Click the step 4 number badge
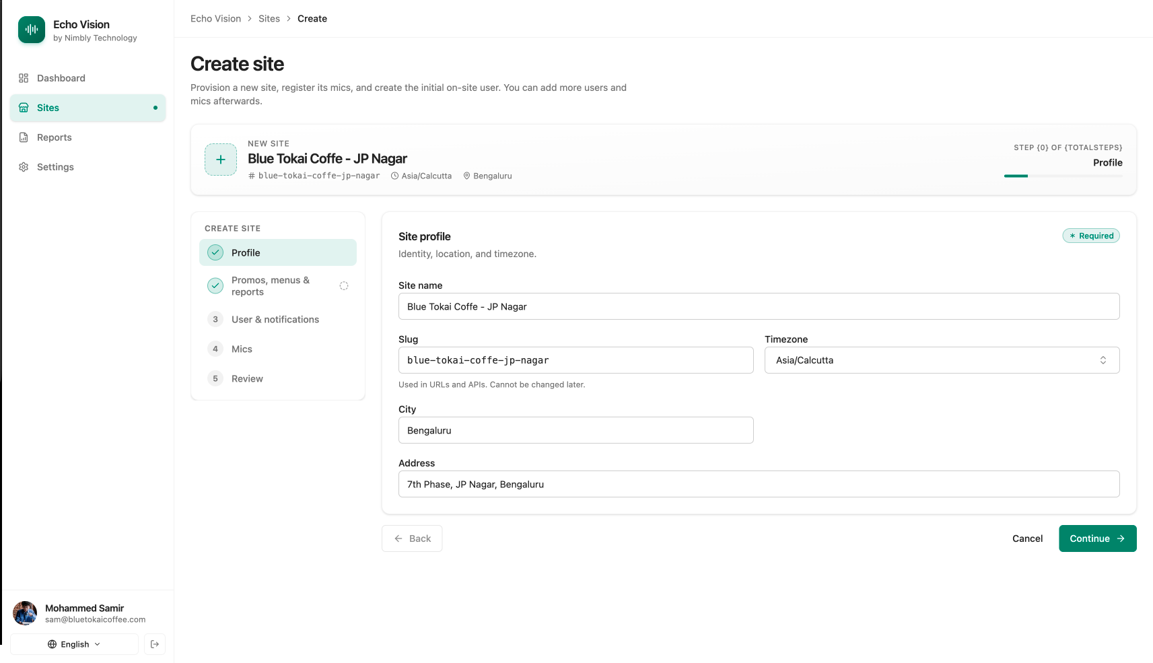Screen dimensions: 1153x663 pos(215,349)
